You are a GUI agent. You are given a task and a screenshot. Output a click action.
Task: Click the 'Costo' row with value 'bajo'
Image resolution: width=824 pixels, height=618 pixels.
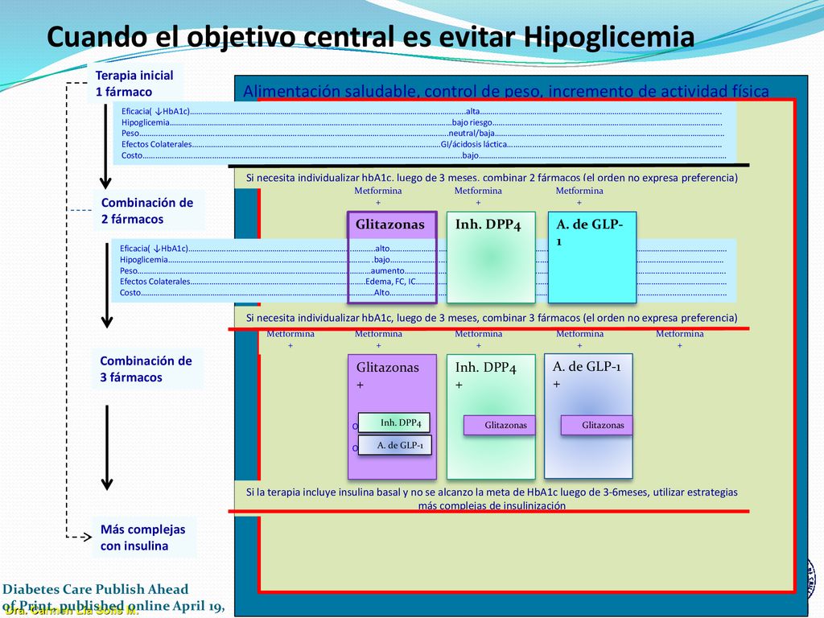pos(422,155)
